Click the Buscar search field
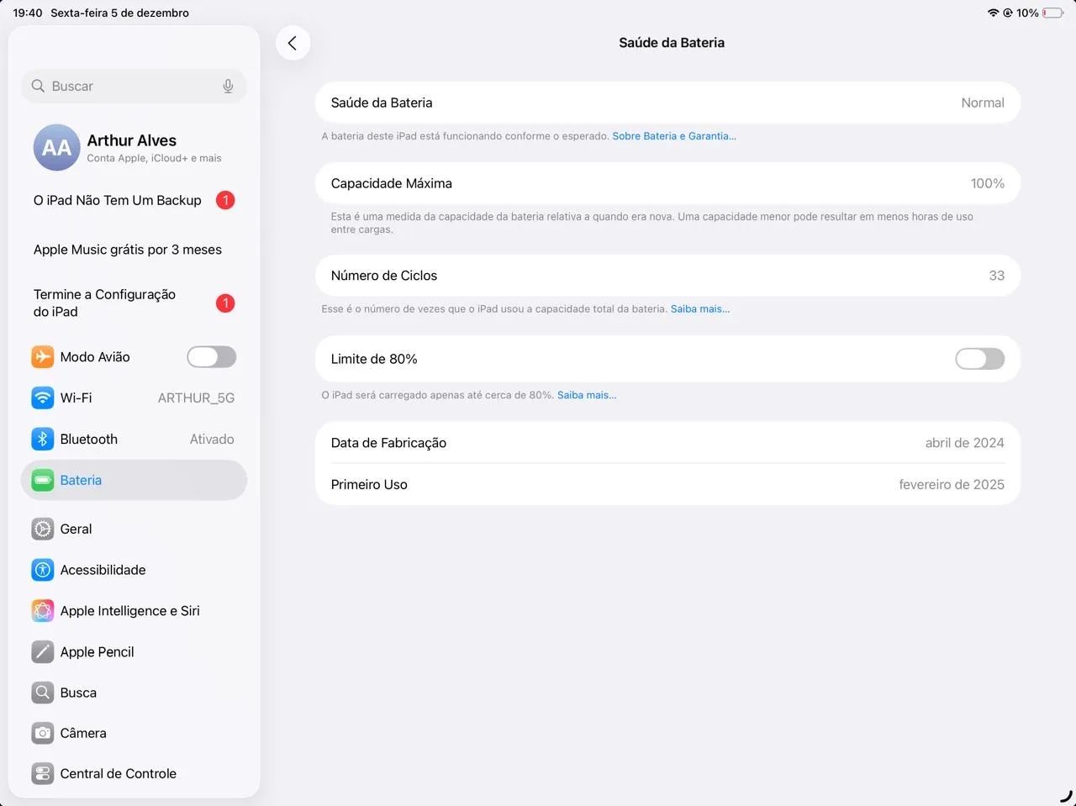 coord(126,87)
